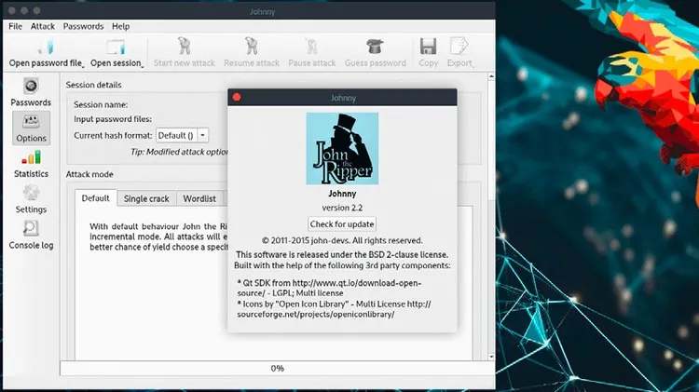View the Console log panel
The image size is (699, 392).
pyautogui.click(x=31, y=234)
